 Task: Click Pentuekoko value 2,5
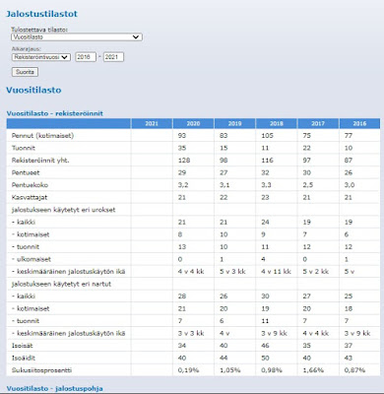[x=308, y=185]
